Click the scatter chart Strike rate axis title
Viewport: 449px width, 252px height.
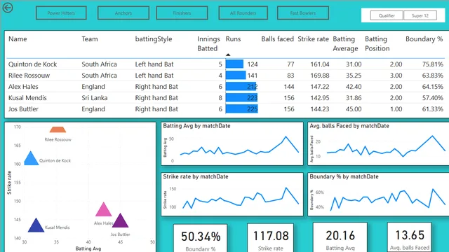click(x=9, y=183)
